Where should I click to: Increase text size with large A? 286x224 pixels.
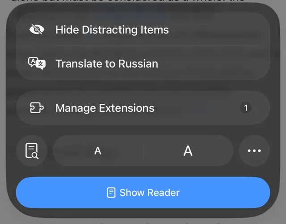tap(188, 151)
